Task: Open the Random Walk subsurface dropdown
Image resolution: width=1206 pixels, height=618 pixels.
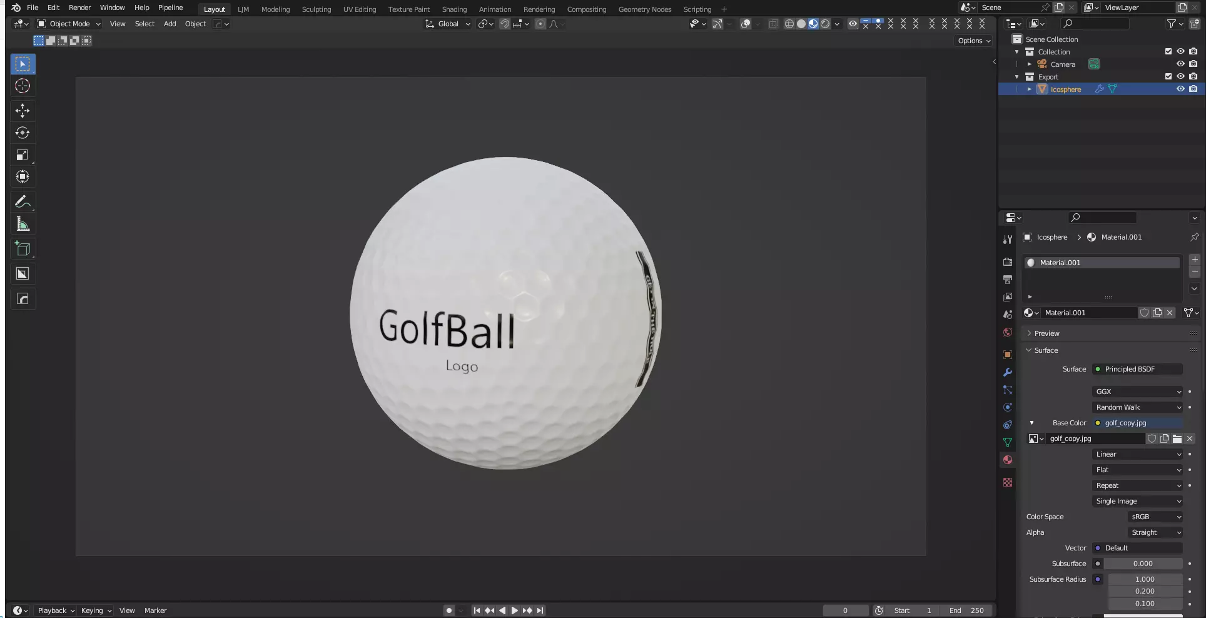Action: click(x=1138, y=407)
